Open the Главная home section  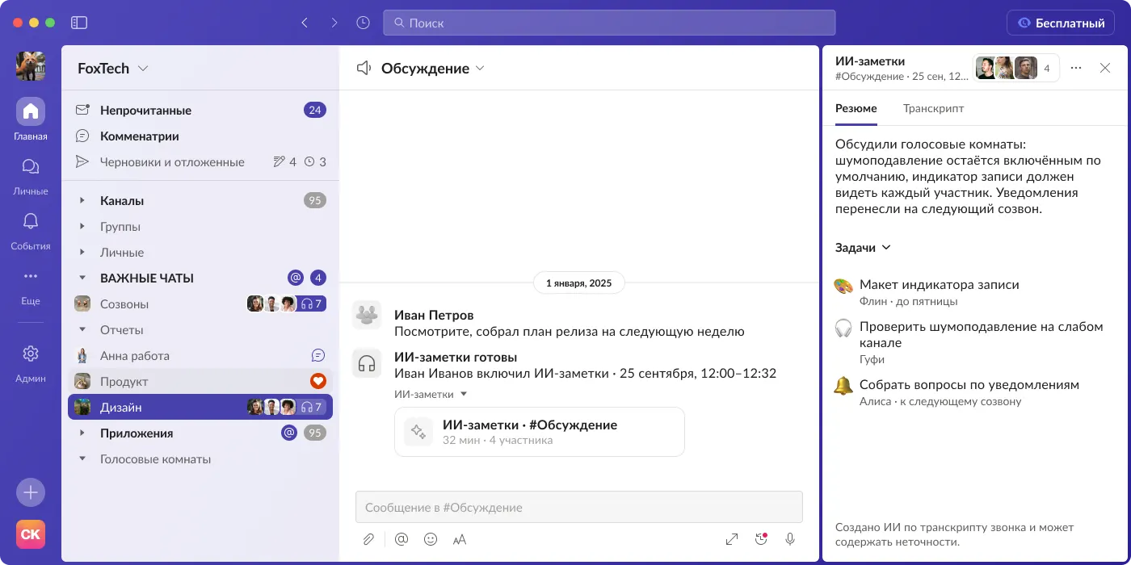coord(31,119)
